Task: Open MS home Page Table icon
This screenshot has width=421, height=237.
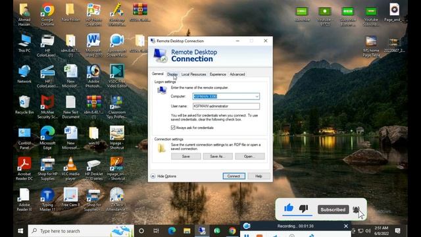Action: pyautogui.click(x=371, y=46)
